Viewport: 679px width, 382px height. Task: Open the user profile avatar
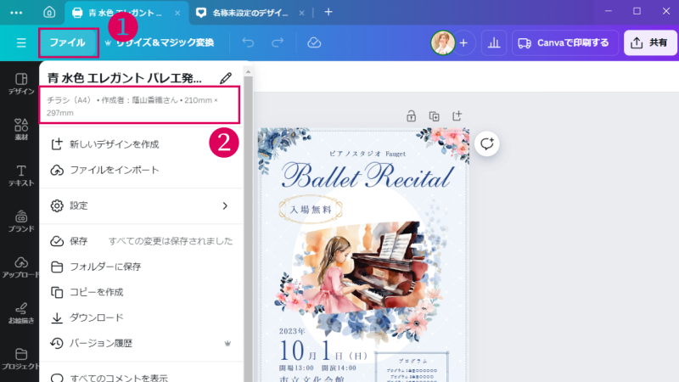(x=442, y=43)
